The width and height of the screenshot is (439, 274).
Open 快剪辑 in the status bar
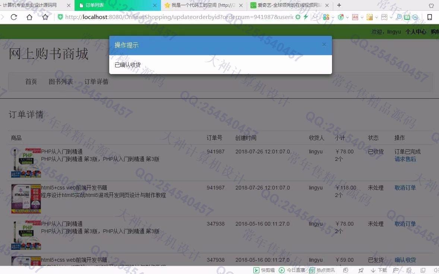(264, 270)
